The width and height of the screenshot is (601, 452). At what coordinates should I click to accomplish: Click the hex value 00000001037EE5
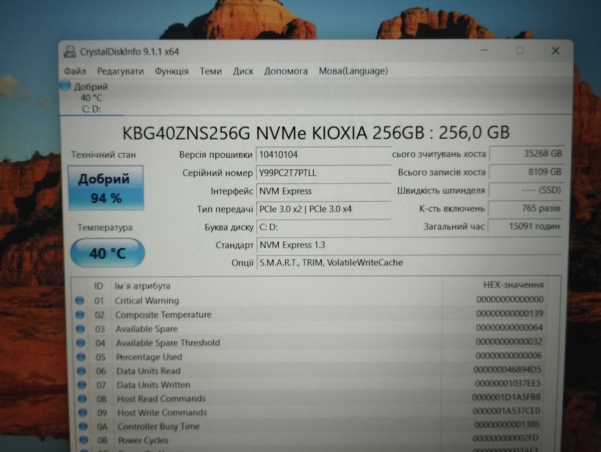pos(508,383)
